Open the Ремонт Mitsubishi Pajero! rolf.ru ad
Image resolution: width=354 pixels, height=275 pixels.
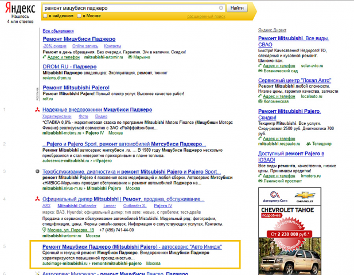coord(76,88)
